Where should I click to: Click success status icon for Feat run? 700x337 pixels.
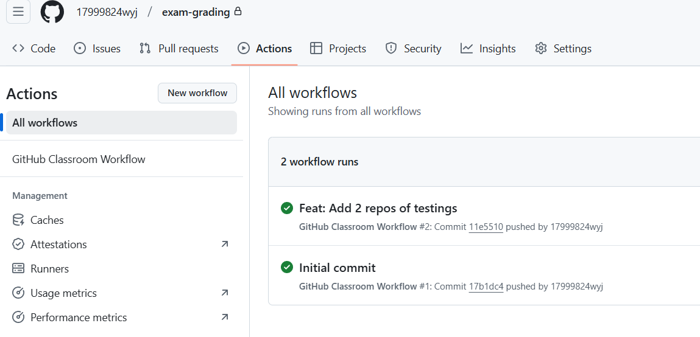click(287, 208)
